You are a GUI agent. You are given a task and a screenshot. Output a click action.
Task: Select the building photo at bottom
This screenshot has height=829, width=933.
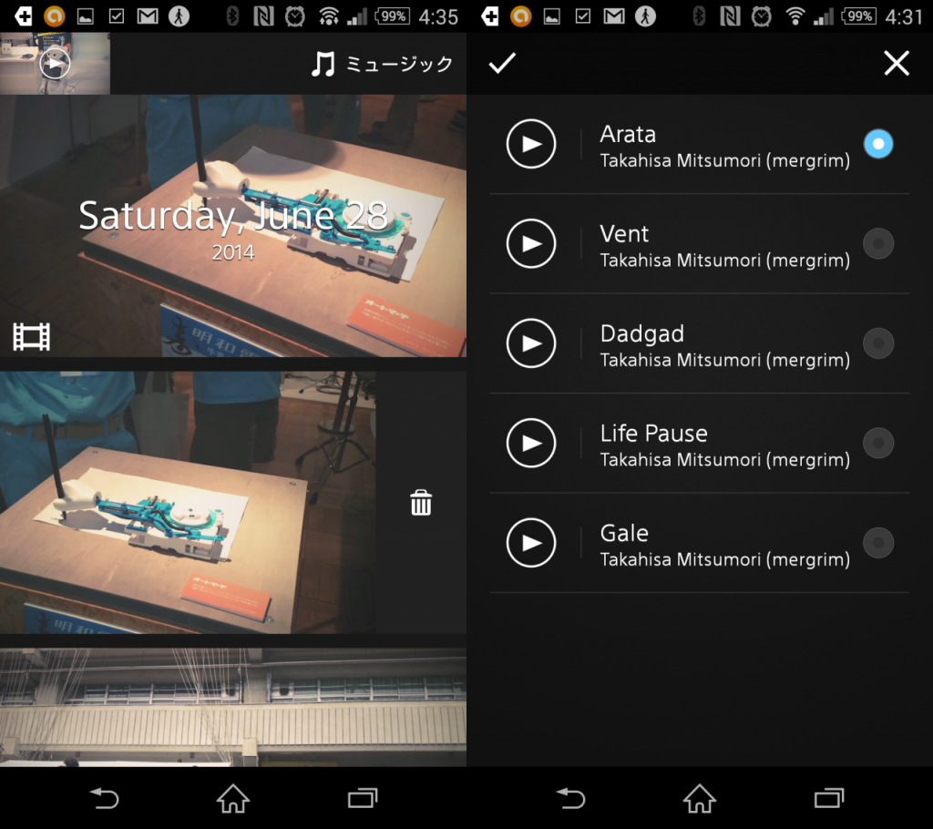[233, 707]
